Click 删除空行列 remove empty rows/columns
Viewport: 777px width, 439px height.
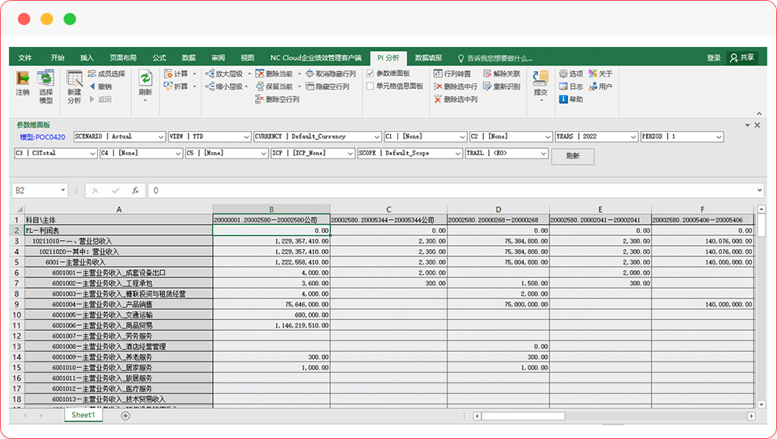click(278, 99)
